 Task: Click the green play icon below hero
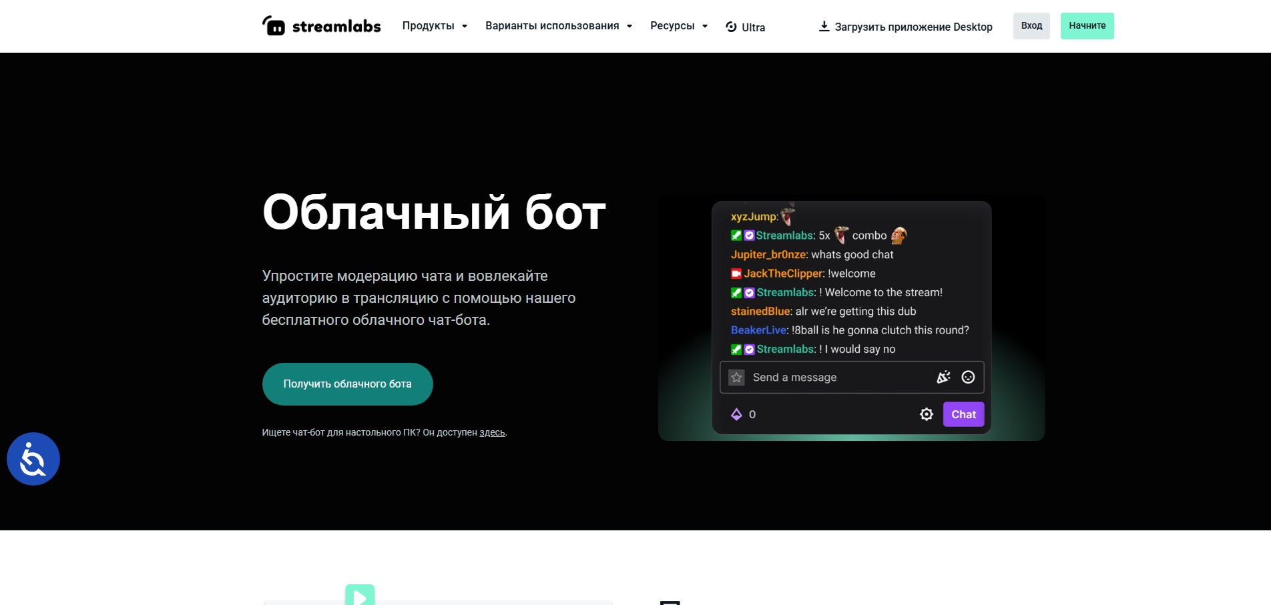pos(360,595)
